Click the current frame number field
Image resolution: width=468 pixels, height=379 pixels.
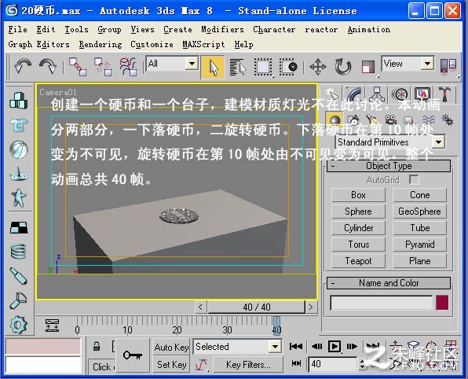pyautogui.click(x=332, y=364)
